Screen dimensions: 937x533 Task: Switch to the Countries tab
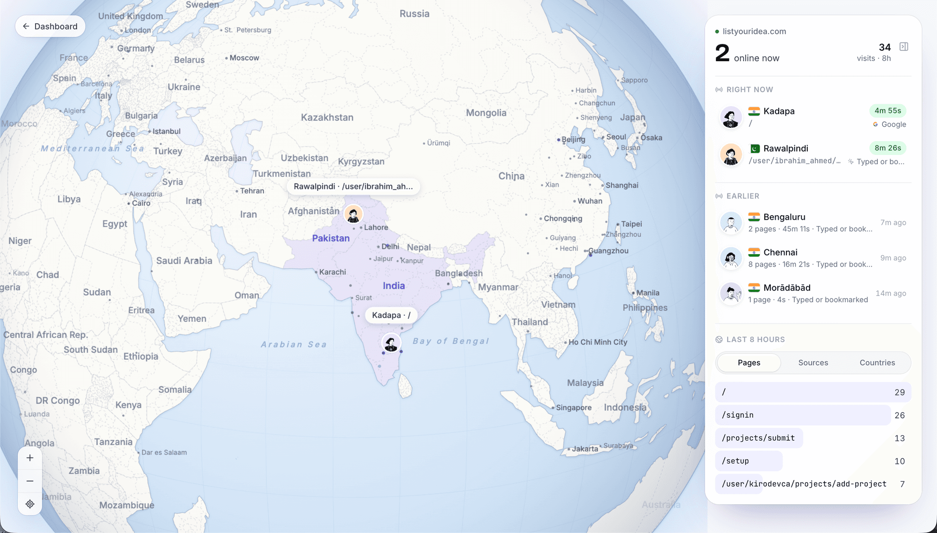coord(877,363)
